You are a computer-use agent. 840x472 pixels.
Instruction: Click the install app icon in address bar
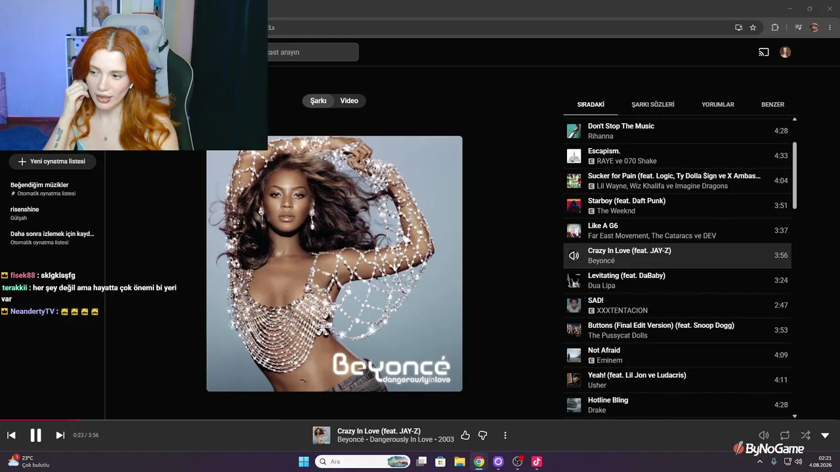738,28
